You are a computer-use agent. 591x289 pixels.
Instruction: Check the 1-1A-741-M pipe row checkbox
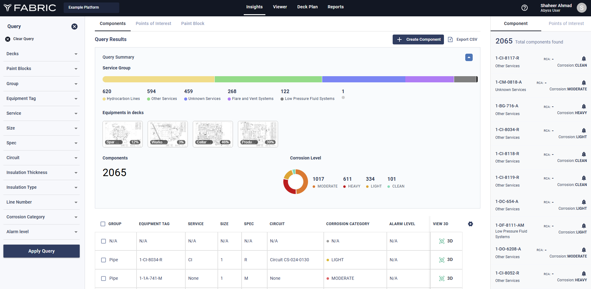pyautogui.click(x=103, y=279)
